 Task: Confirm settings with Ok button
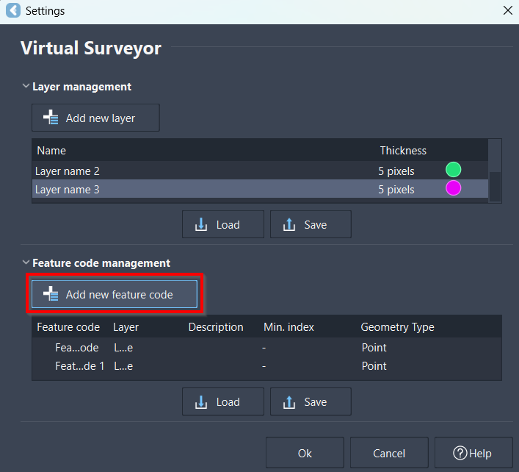[305, 453]
